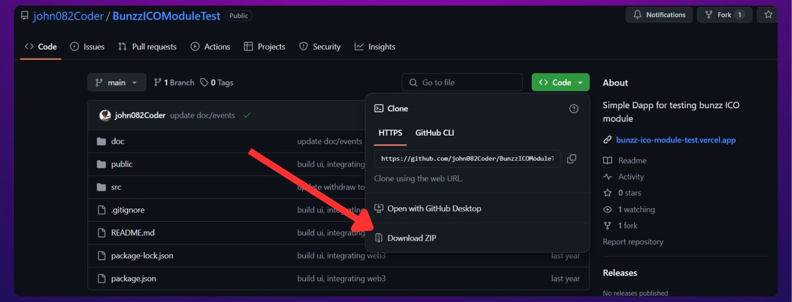
Task: Open the Actions tab
Action: point(210,47)
